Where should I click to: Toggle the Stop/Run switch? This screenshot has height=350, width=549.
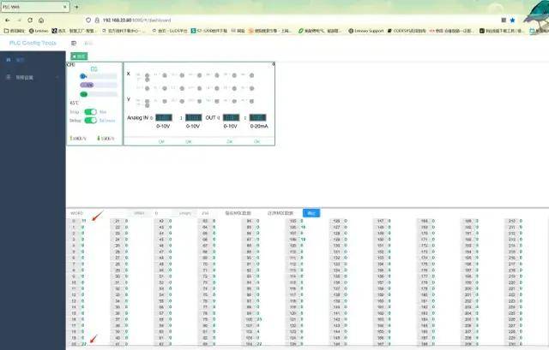(90, 112)
